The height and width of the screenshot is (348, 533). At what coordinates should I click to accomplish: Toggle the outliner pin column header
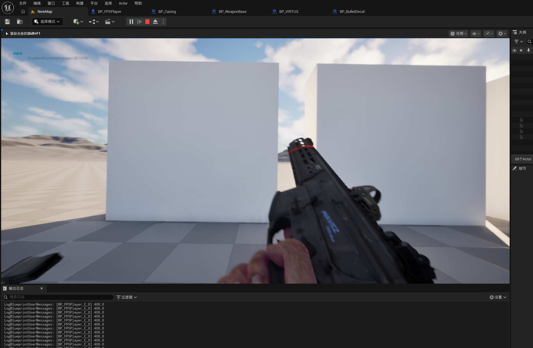tap(528, 50)
